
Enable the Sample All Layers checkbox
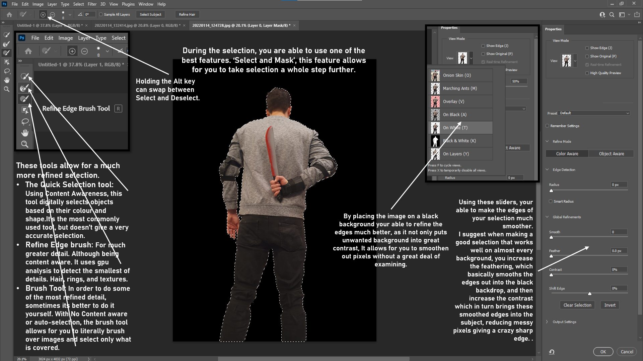(101, 14)
